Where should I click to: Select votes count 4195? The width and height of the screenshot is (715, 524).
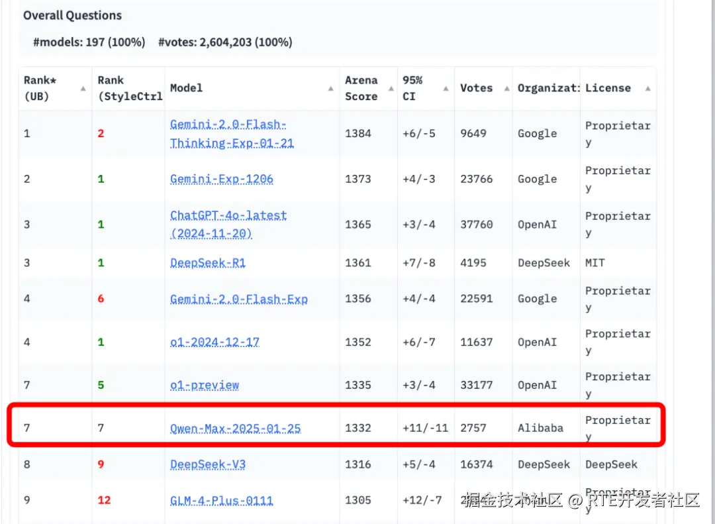473,263
